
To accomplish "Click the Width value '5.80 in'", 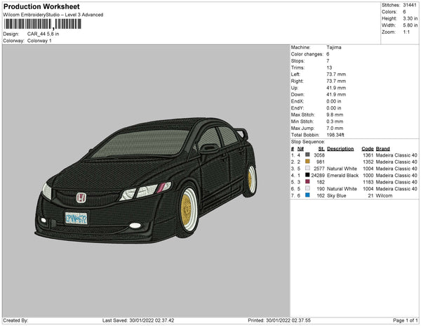I will click(x=410, y=25).
